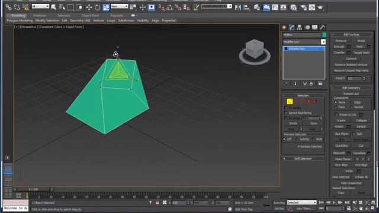Enable the By Angle checkbox
The image size is (379, 213).
click(x=286, y=118)
